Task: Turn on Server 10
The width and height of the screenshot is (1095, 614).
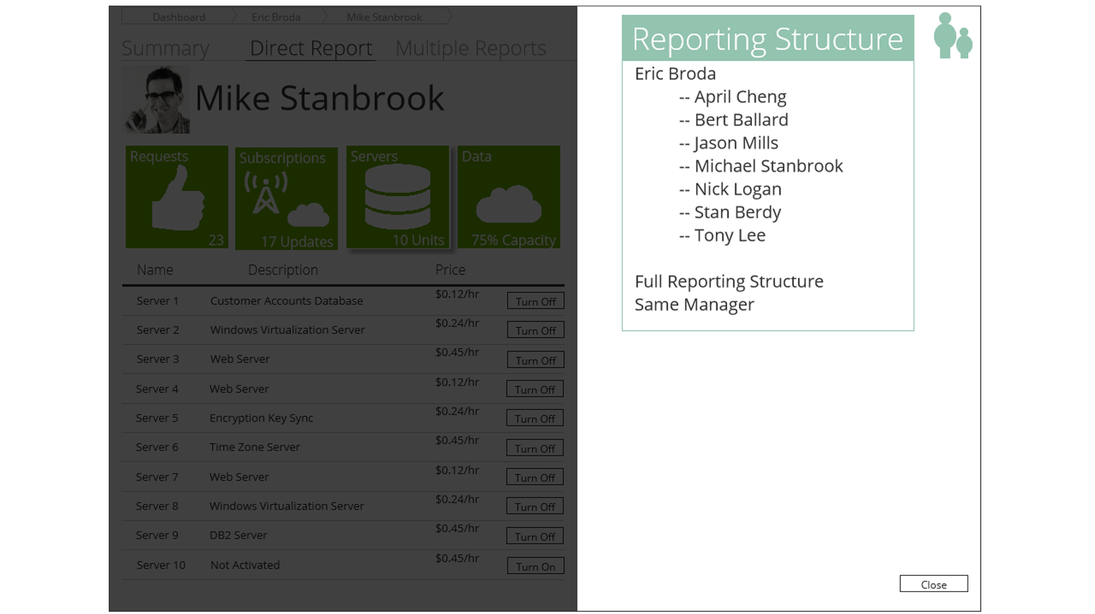Action: [535, 566]
